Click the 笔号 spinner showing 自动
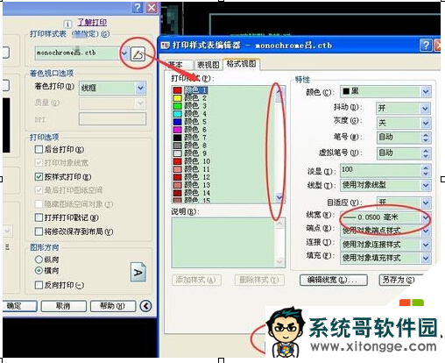Image resolution: width=445 pixels, height=363 pixels. (403, 137)
